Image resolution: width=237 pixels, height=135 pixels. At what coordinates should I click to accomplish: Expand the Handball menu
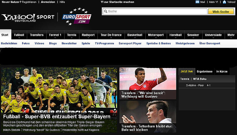coord(176,35)
